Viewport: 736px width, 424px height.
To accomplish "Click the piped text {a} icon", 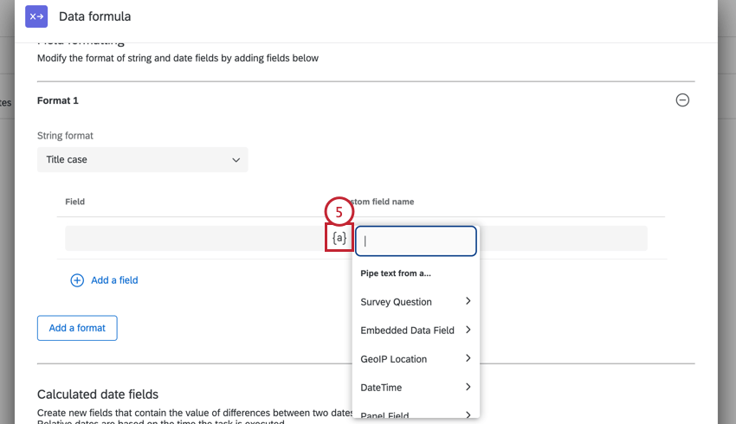I will coord(339,238).
